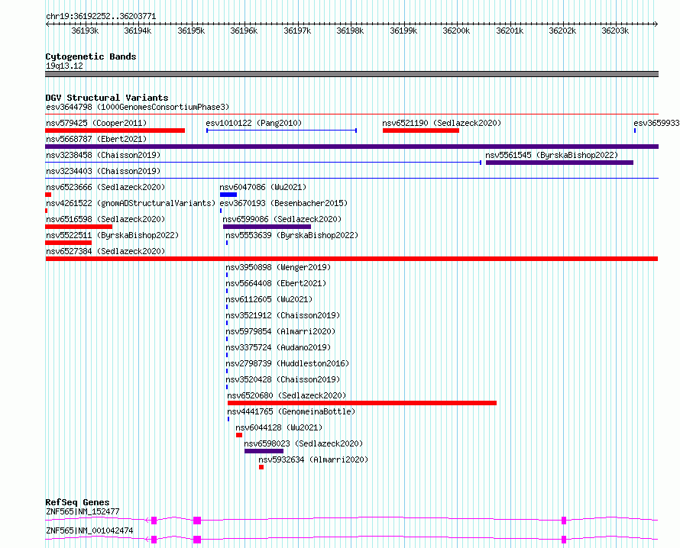Click the NM_001042474 exon near 36202k
680x548 pixels.
[x=564, y=540]
